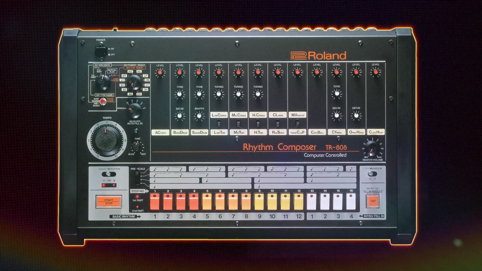This screenshot has height=271, width=482.
Task: Adjust the Snare Drum tone knob
Action: [199, 94]
